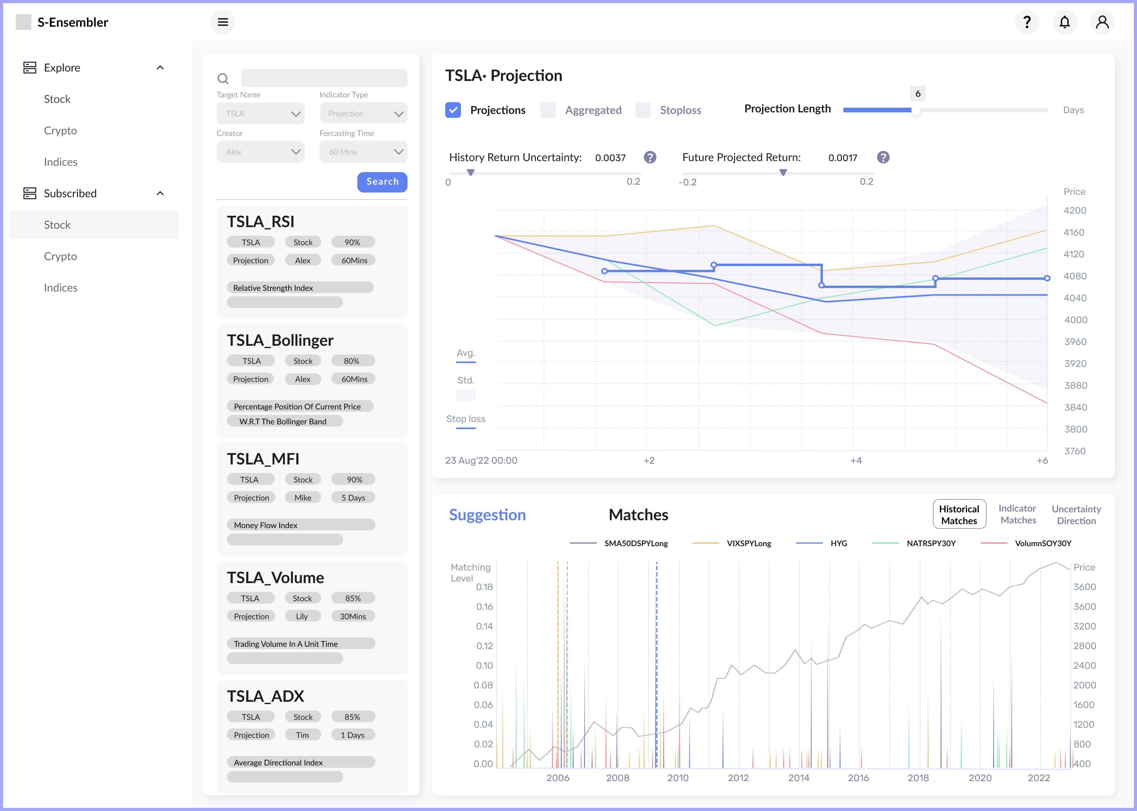Open the TSLA_Bollinger indicator card
The height and width of the screenshot is (811, 1137).
pos(312,380)
